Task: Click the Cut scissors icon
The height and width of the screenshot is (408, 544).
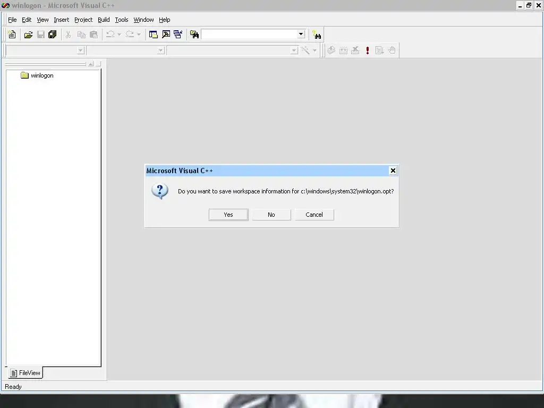Action: pos(68,35)
